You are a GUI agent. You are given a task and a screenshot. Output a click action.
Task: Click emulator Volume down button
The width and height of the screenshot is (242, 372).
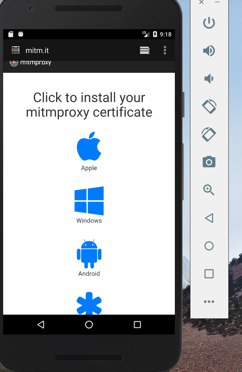(209, 79)
